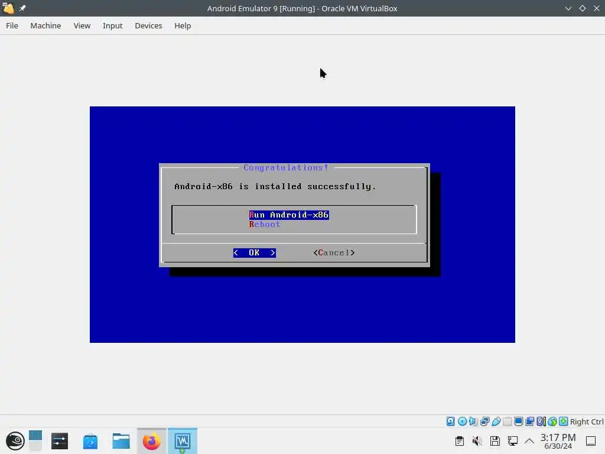Click the keyboard capture green arrow icon
This screenshot has width=605, height=454.
pos(563,421)
